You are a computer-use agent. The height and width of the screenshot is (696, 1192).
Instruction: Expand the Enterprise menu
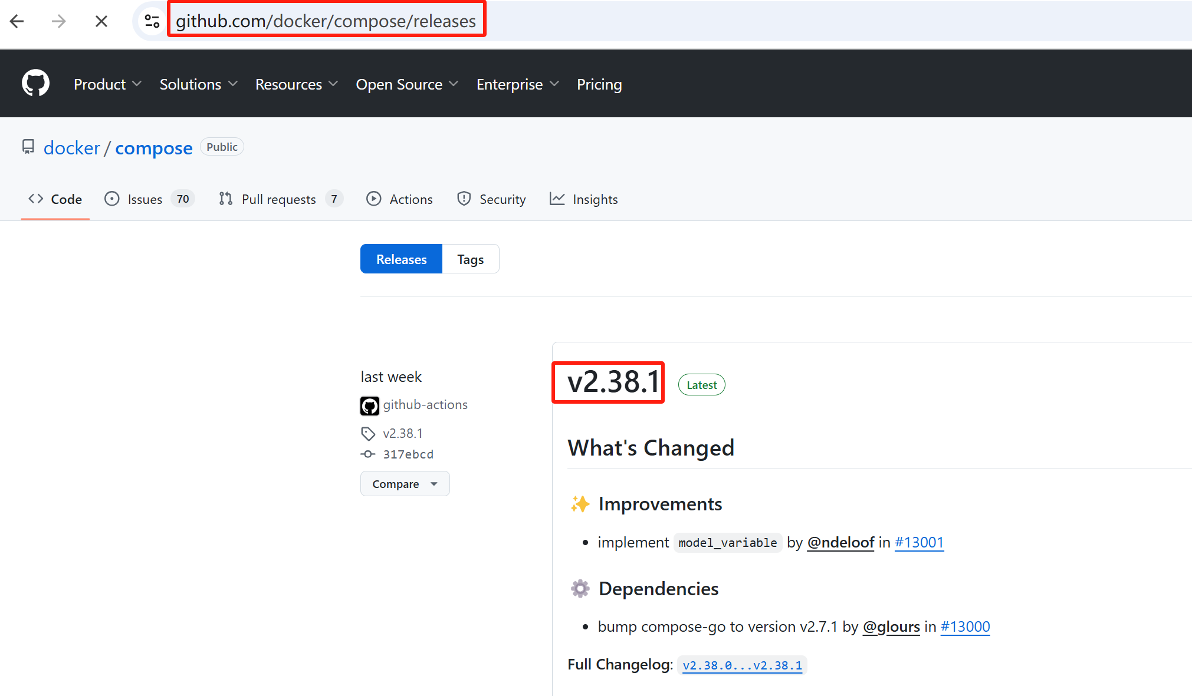click(518, 84)
